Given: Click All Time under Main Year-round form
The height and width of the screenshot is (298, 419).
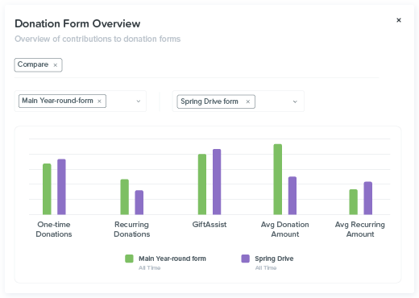Looking at the screenshot, I should pyautogui.click(x=149, y=267).
